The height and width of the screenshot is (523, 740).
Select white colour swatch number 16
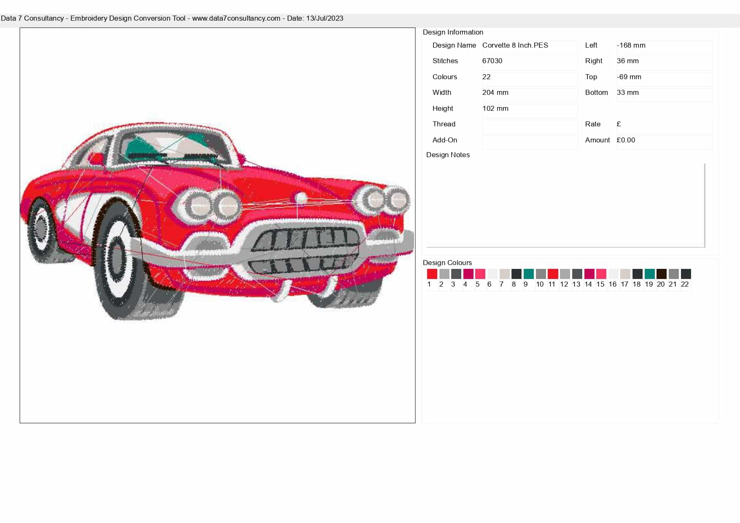[614, 274]
